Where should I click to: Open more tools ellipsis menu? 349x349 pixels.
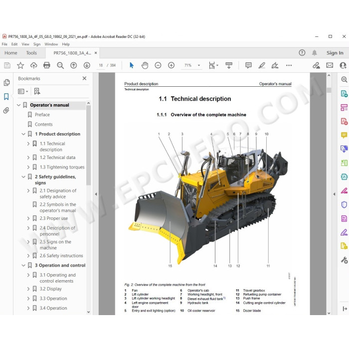[x=289, y=65]
